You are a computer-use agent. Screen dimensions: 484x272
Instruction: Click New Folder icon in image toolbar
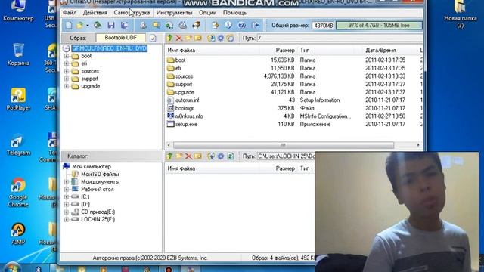pyautogui.click(x=188, y=38)
